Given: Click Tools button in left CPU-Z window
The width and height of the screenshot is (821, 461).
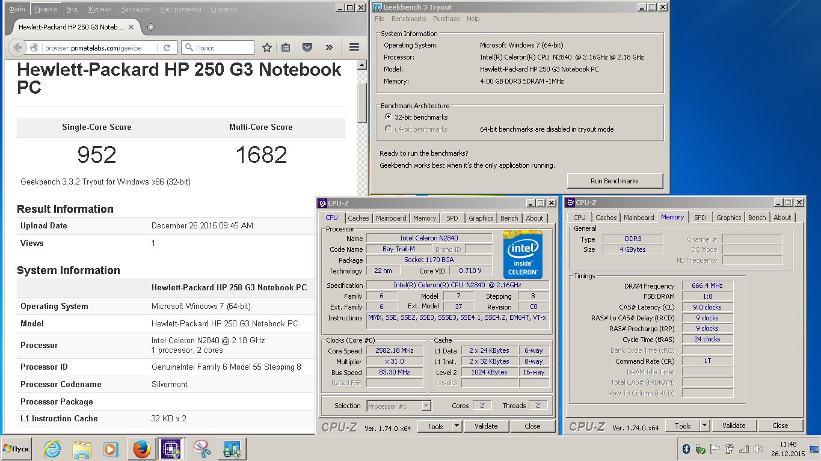Looking at the screenshot, I should click(x=435, y=426).
